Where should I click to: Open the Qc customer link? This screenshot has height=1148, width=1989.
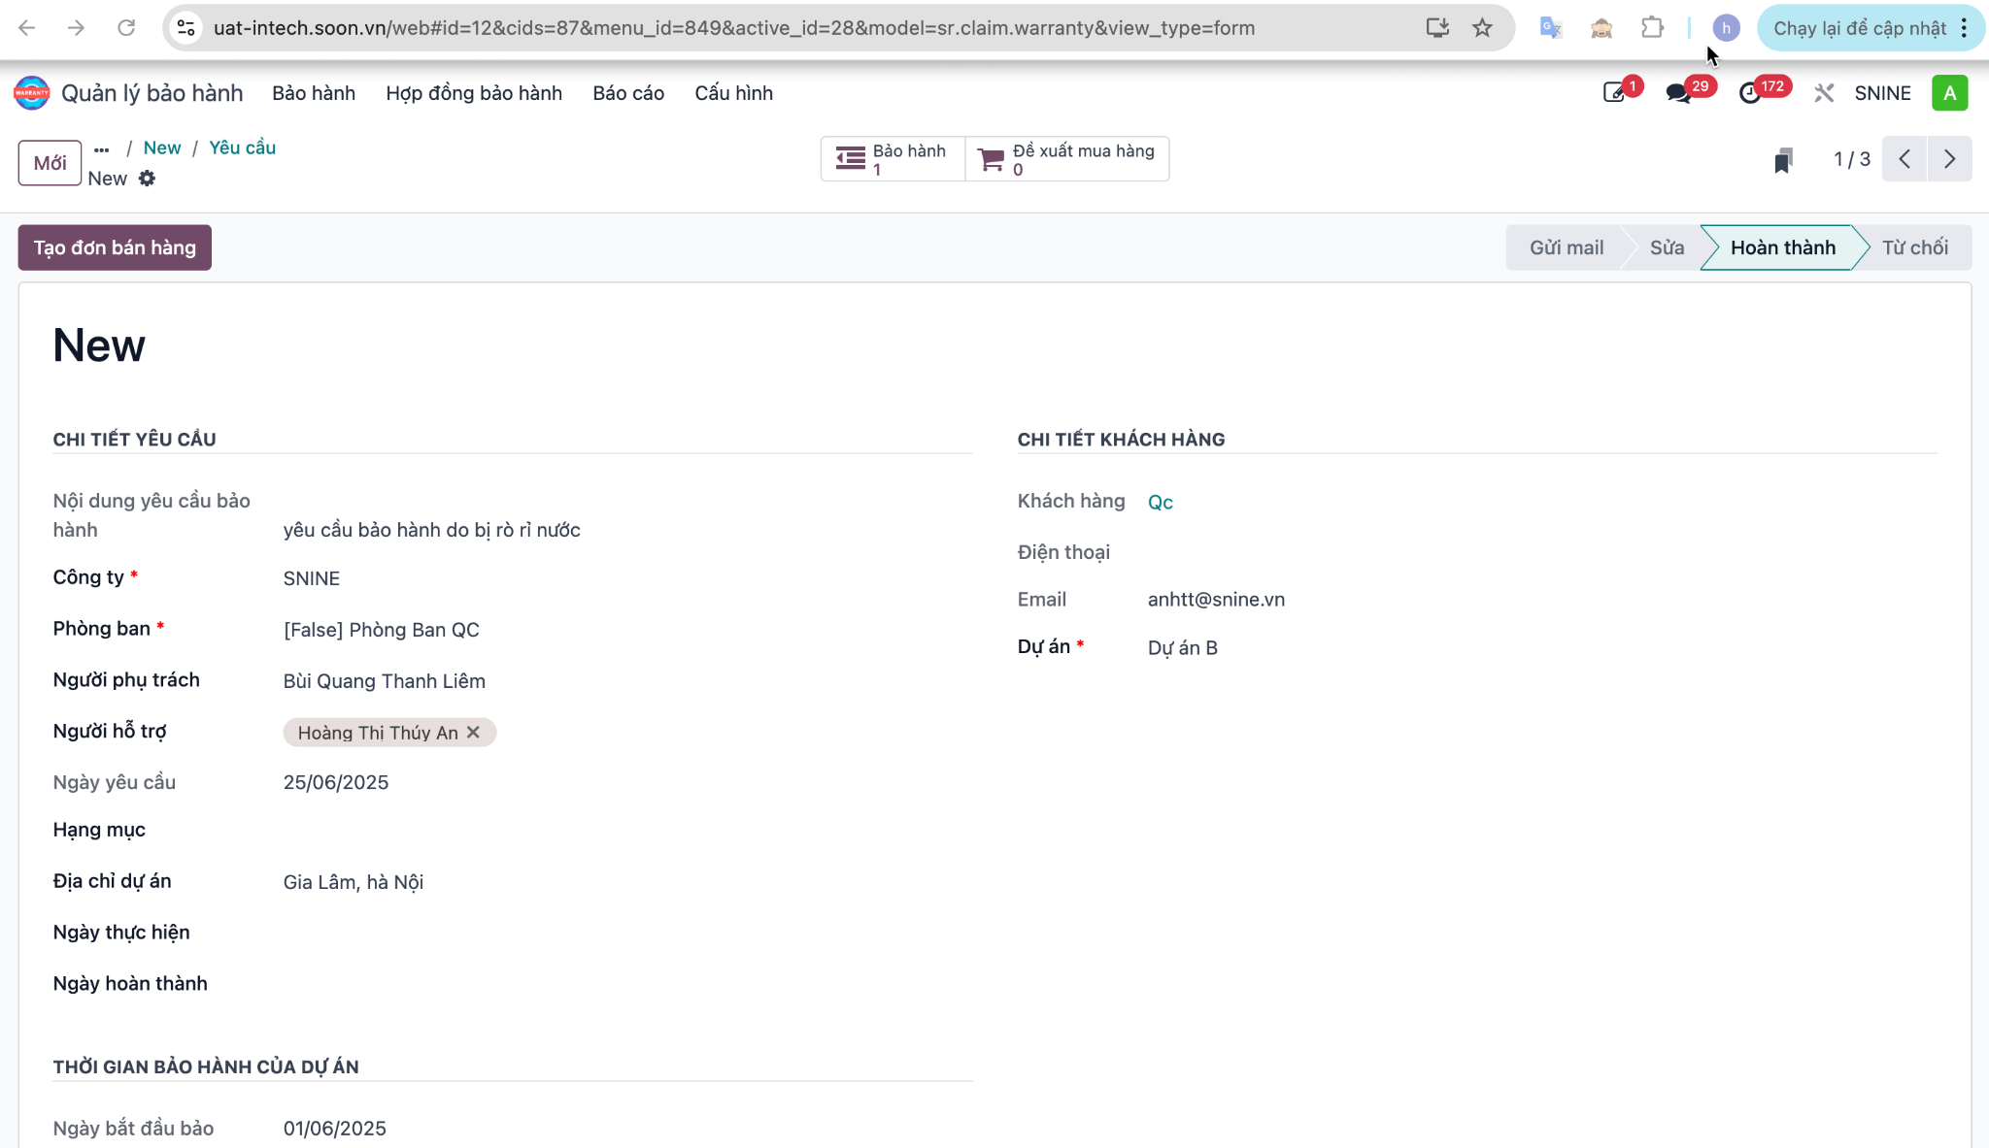click(x=1161, y=502)
